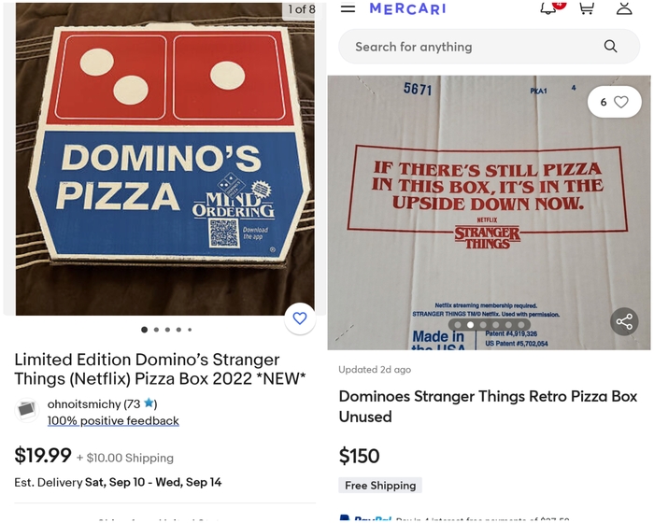The width and height of the screenshot is (654, 523).
Task: Tap the share icon on photo
Action: point(624,322)
